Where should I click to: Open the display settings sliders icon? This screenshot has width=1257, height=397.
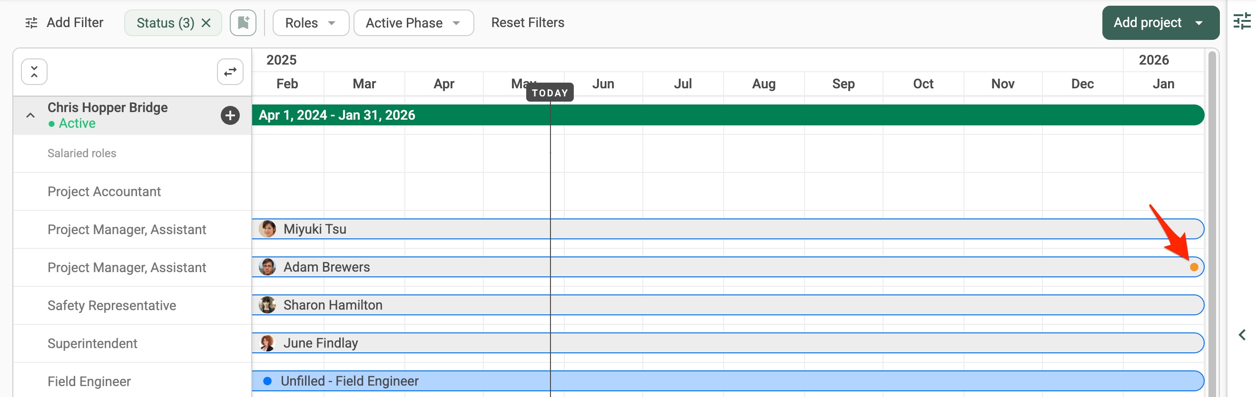coord(1242,21)
